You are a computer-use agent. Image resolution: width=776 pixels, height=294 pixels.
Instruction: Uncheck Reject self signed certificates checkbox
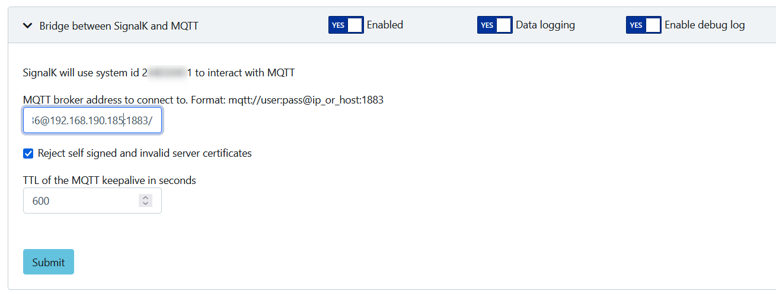(28, 154)
